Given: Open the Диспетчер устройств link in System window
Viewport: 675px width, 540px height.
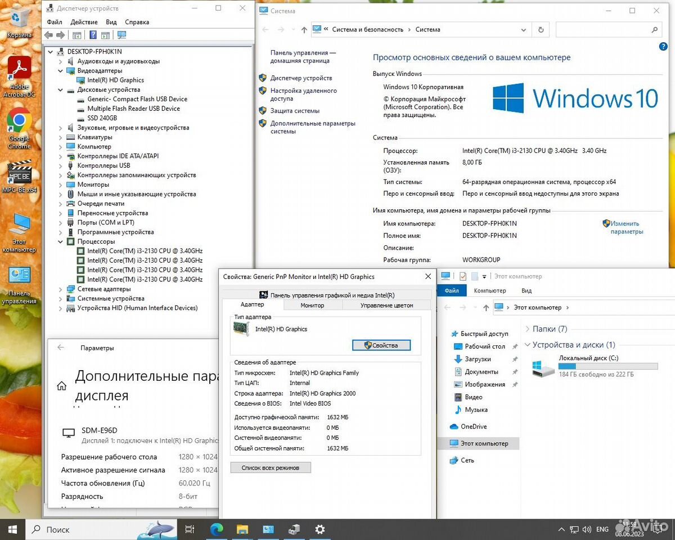Looking at the screenshot, I should coord(301,78).
